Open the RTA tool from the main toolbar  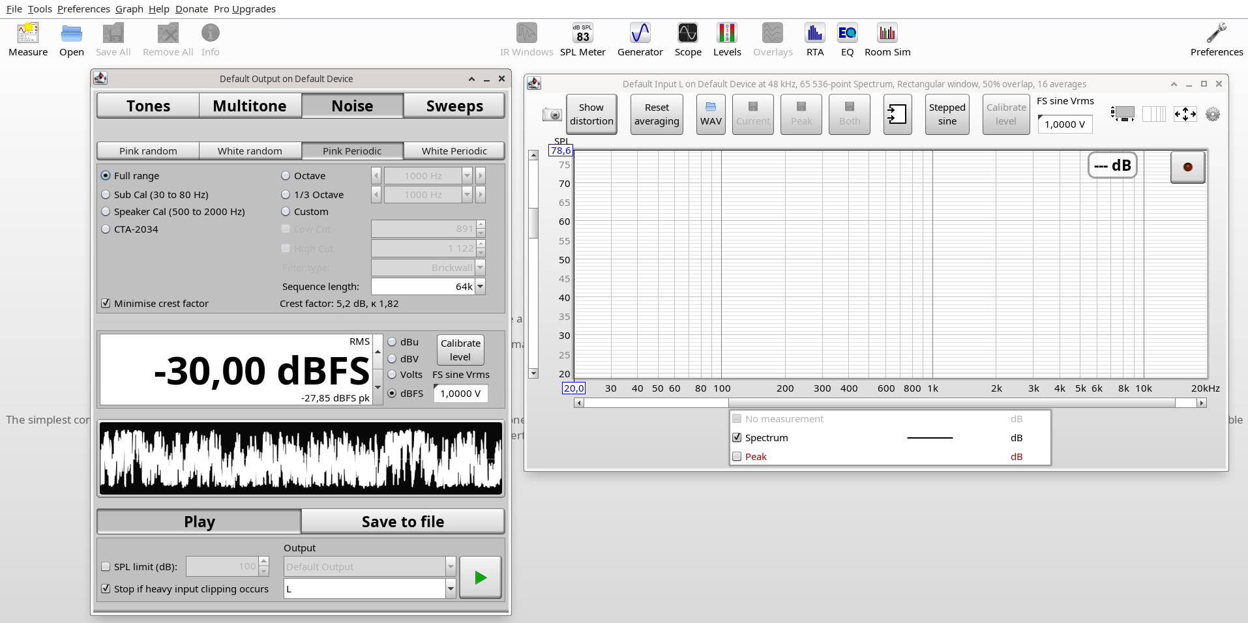pos(815,40)
